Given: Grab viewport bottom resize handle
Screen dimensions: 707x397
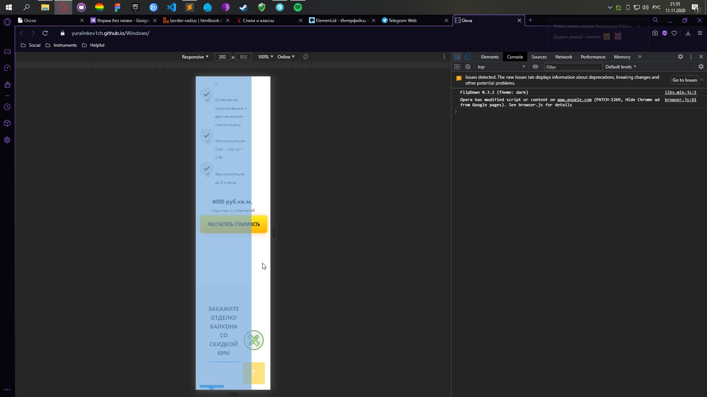Looking at the screenshot, I should click(x=233, y=393).
